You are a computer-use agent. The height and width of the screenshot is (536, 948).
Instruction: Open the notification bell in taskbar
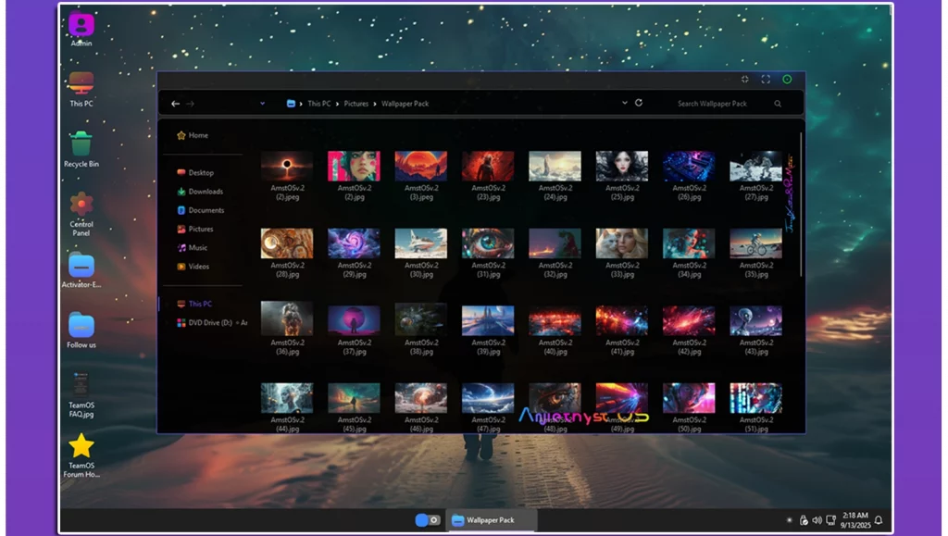878,520
